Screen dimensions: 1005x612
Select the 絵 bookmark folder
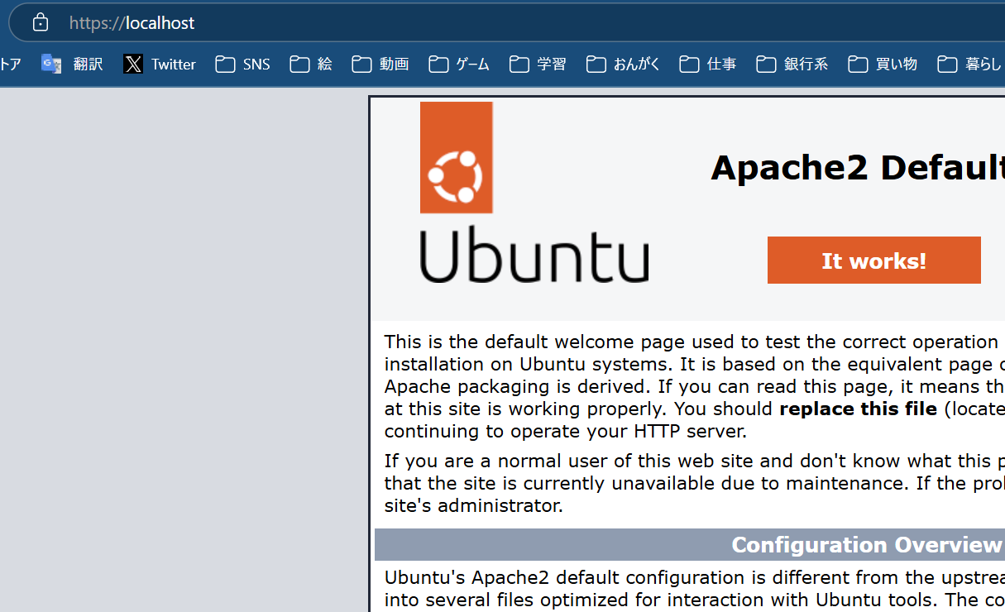pyautogui.click(x=310, y=64)
